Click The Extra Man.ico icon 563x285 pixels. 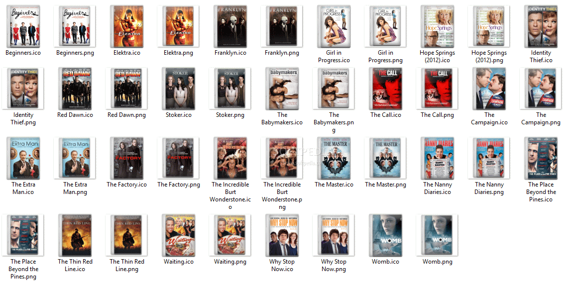[x=23, y=158]
